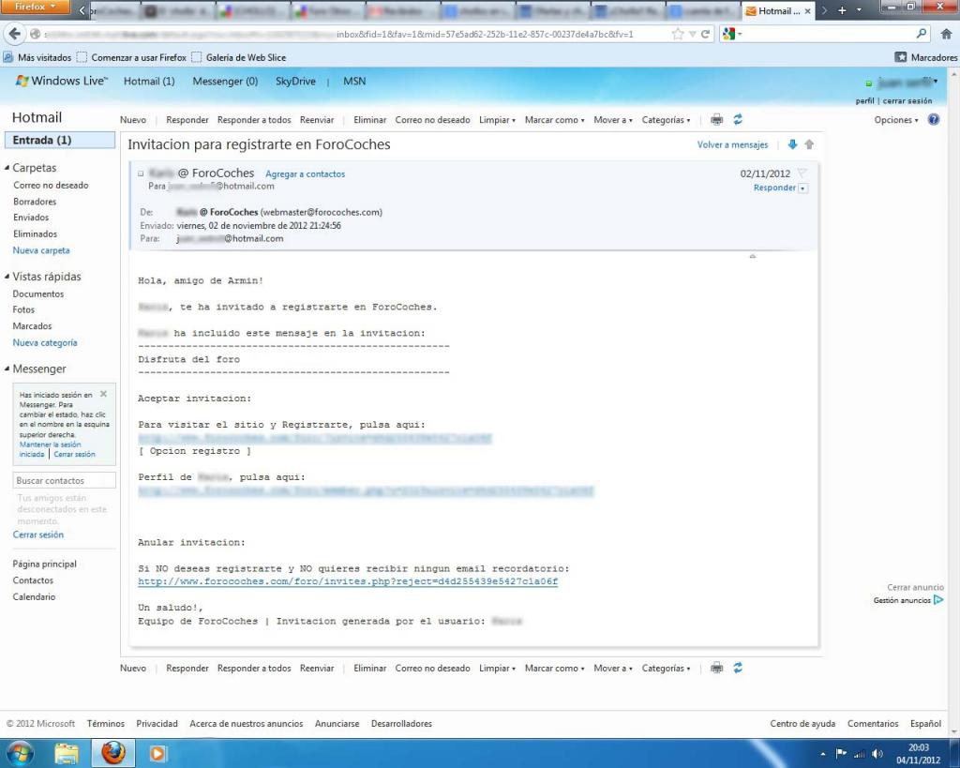Open SkyDrive in the Windows Live bar
960x768 pixels.
coord(295,82)
